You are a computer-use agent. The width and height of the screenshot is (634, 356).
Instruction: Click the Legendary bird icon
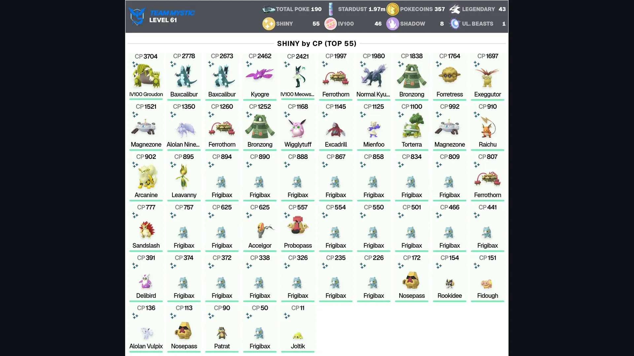[455, 9]
